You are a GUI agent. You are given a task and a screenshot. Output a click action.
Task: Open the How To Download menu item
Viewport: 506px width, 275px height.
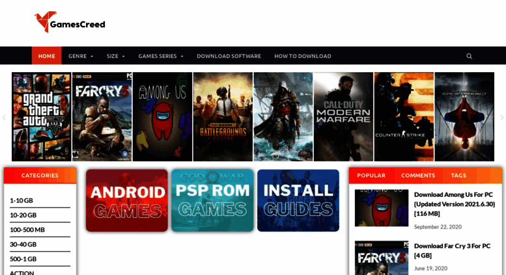[x=303, y=56]
